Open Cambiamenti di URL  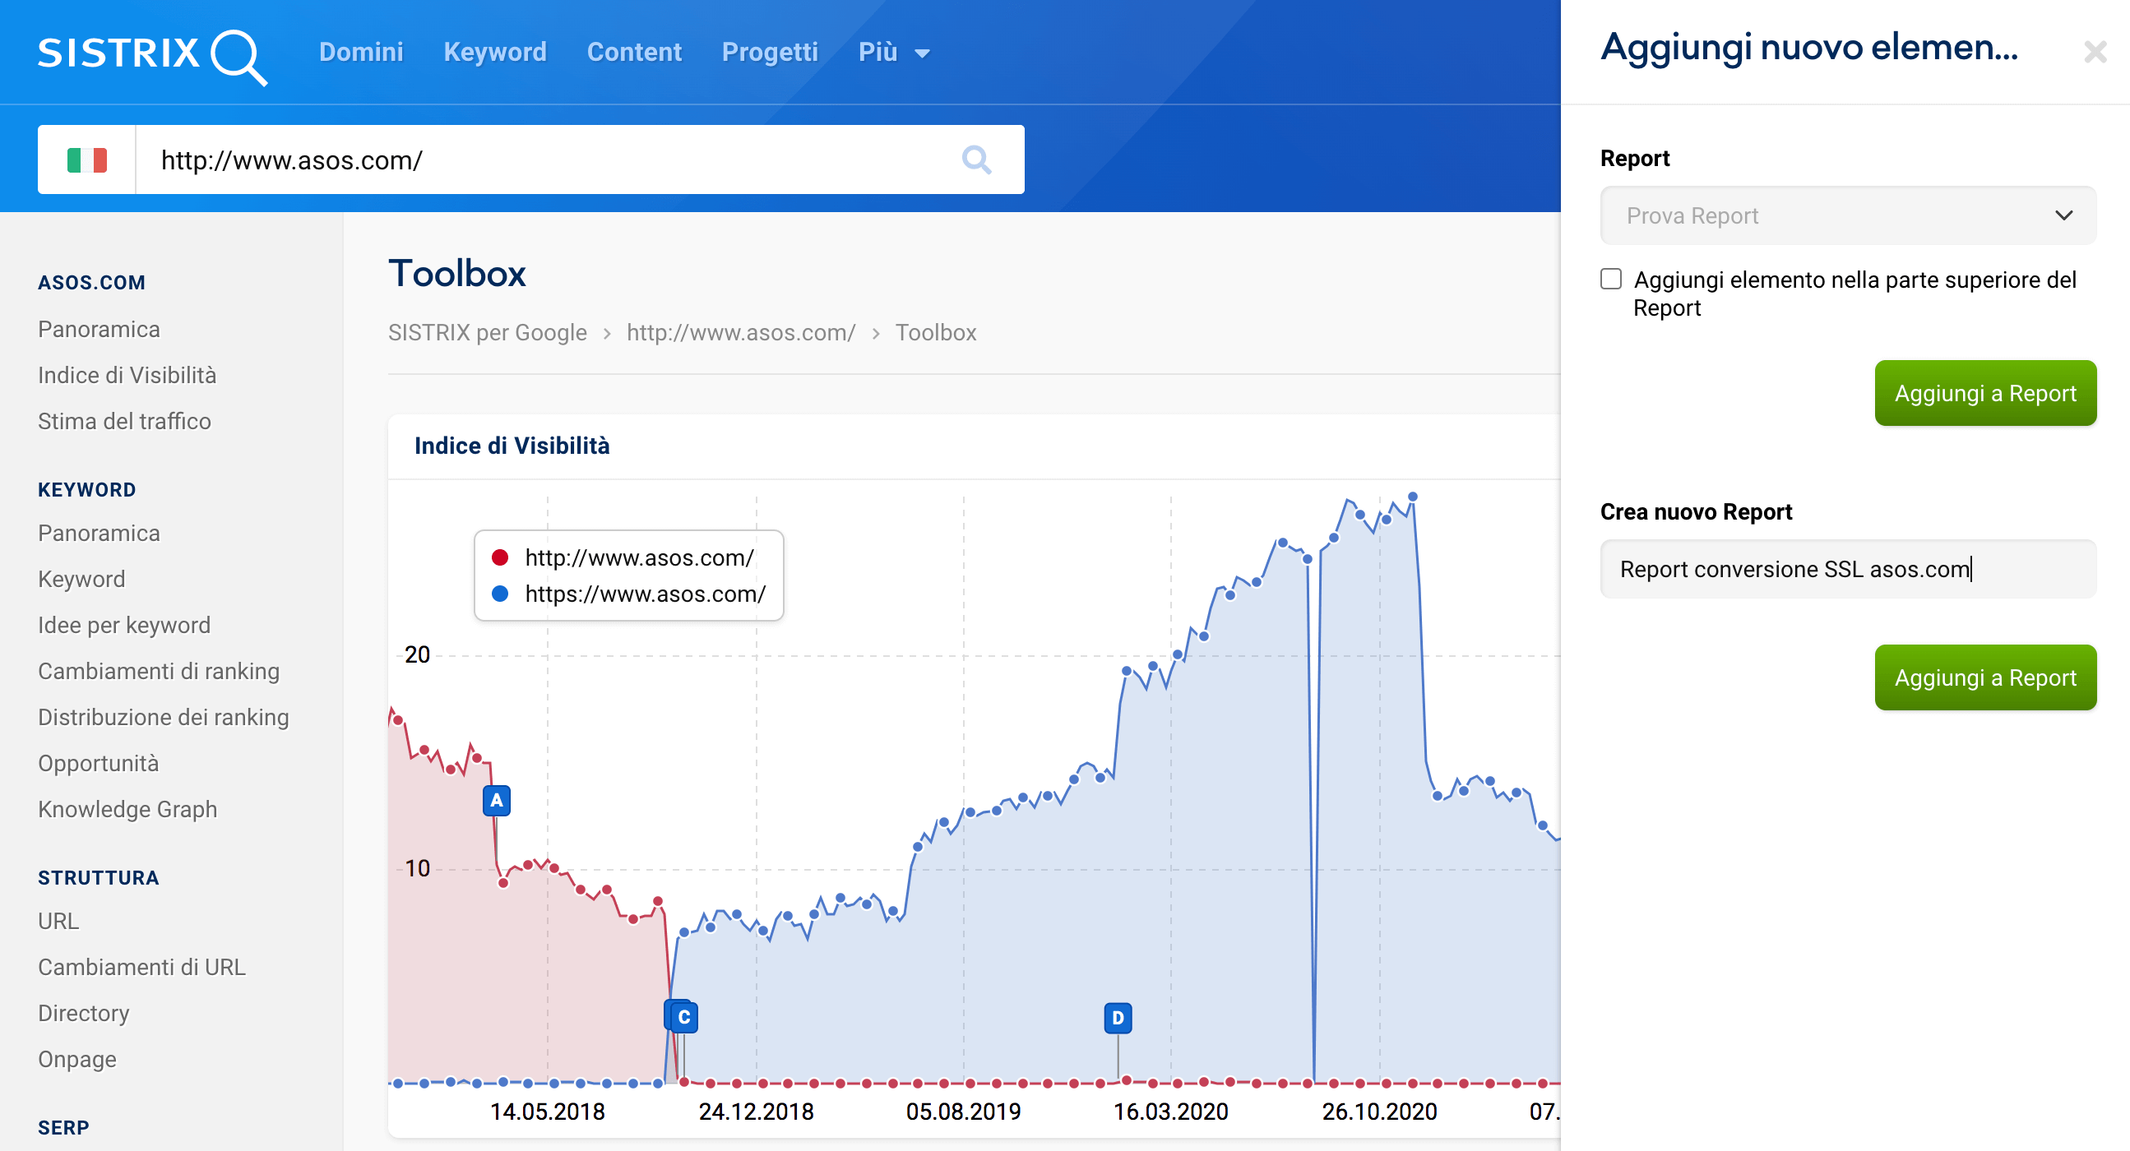pyautogui.click(x=142, y=967)
